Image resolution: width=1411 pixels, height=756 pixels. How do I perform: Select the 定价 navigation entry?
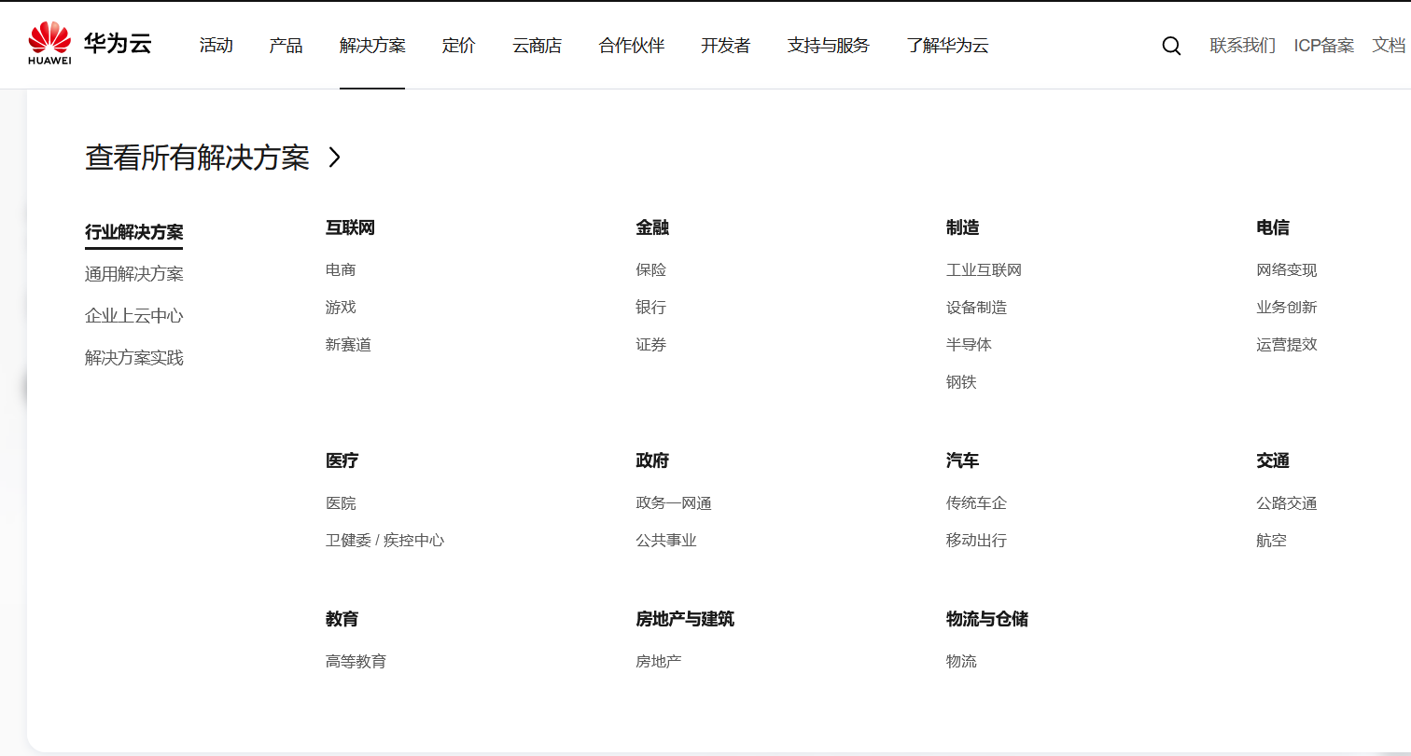point(458,45)
